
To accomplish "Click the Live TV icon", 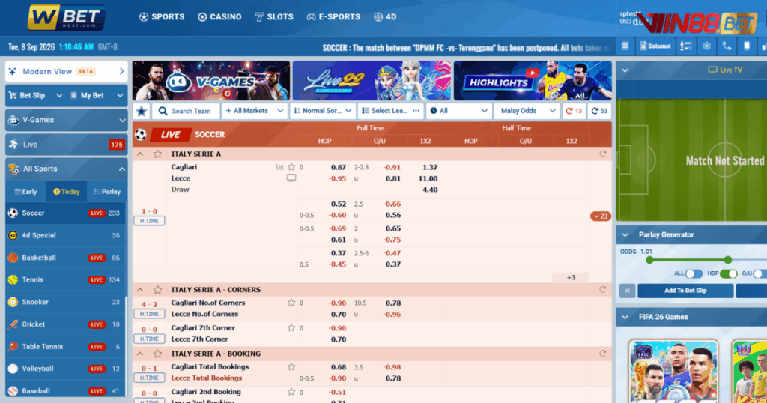I will click(712, 70).
